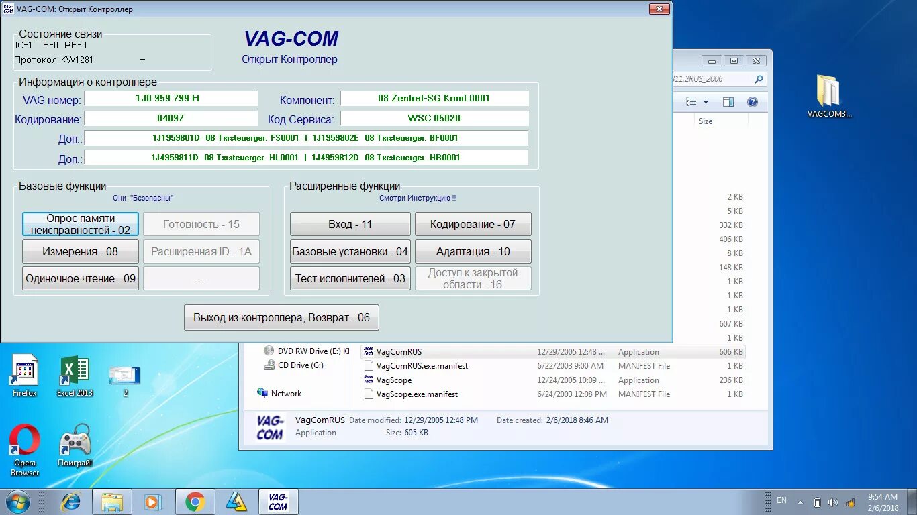This screenshot has width=917, height=515.
Task: Click 148 KB size cell in Explorer
Action: tap(730, 268)
